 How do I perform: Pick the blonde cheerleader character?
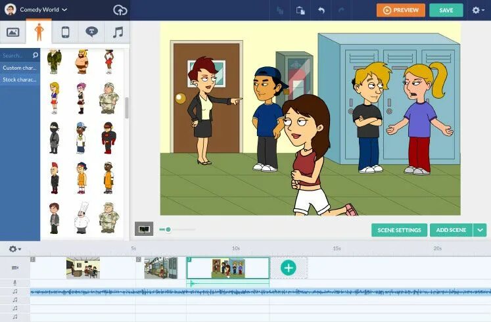tap(54, 98)
